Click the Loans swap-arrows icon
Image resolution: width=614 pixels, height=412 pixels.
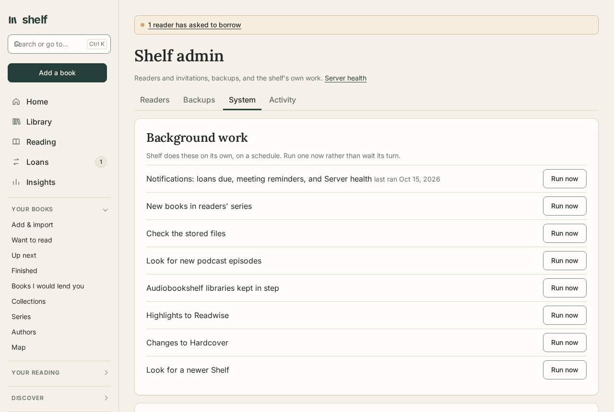(16, 162)
